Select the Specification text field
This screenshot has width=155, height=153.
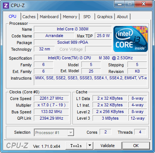coord(90,58)
